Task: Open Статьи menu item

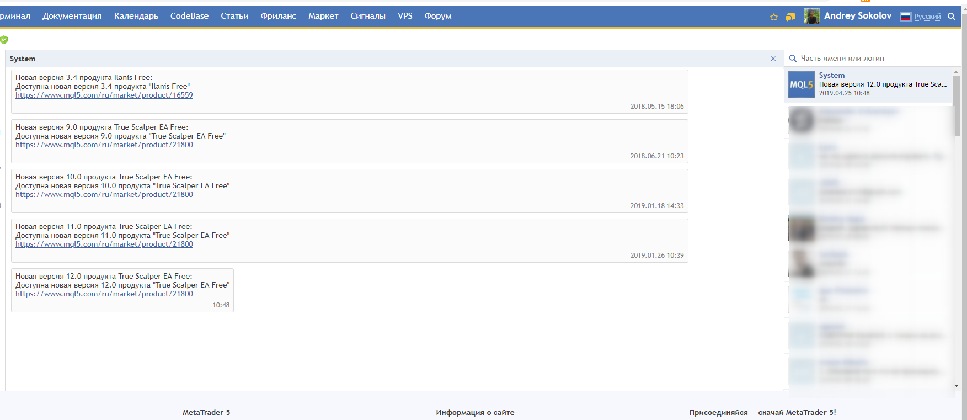Action: click(235, 16)
